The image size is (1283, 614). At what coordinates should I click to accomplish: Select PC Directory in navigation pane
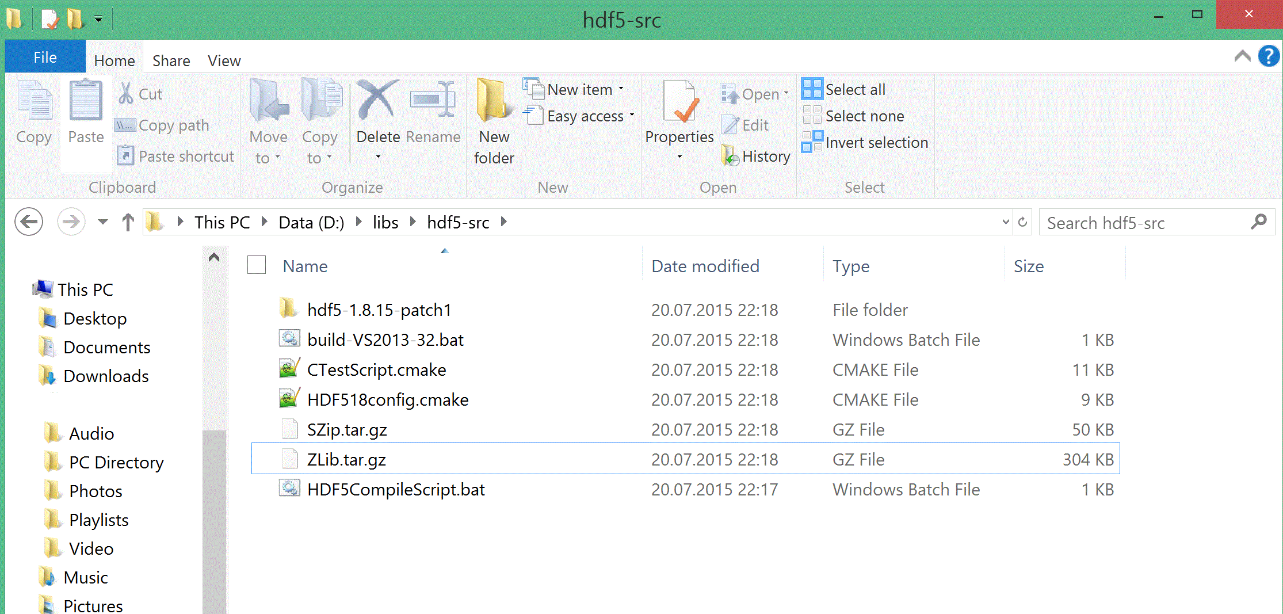(116, 463)
